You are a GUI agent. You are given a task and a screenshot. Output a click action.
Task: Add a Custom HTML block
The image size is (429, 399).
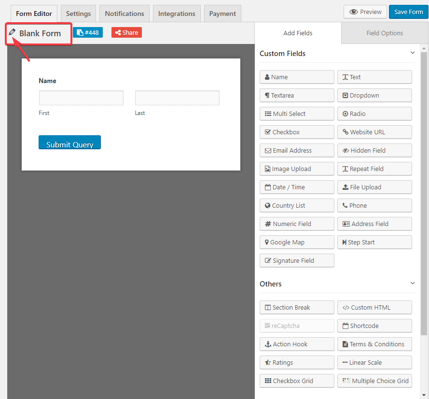pyautogui.click(x=374, y=307)
